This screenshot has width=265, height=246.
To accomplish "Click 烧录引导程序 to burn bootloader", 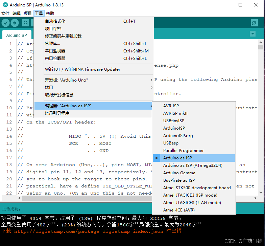I will pyautogui.click(x=93, y=113).
